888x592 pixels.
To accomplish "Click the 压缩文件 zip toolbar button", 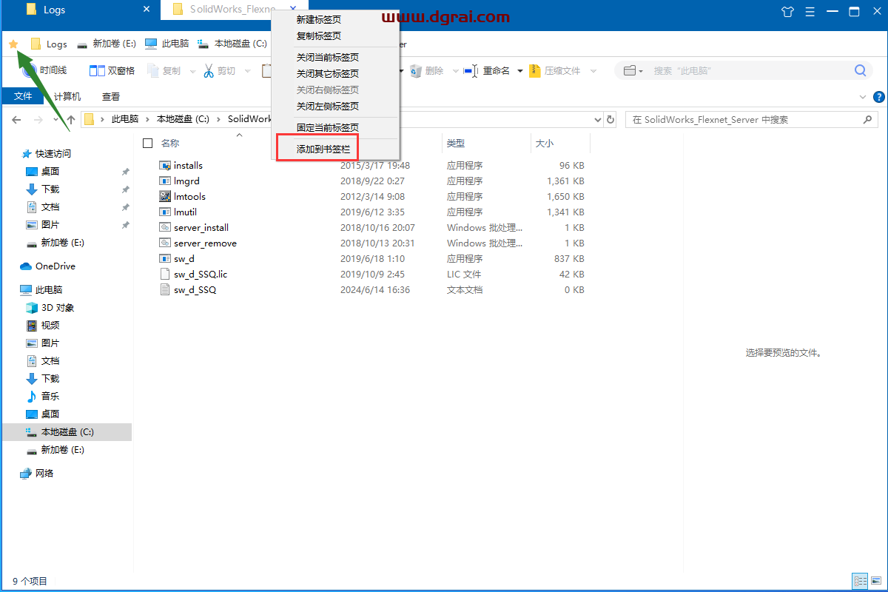I will click(554, 71).
